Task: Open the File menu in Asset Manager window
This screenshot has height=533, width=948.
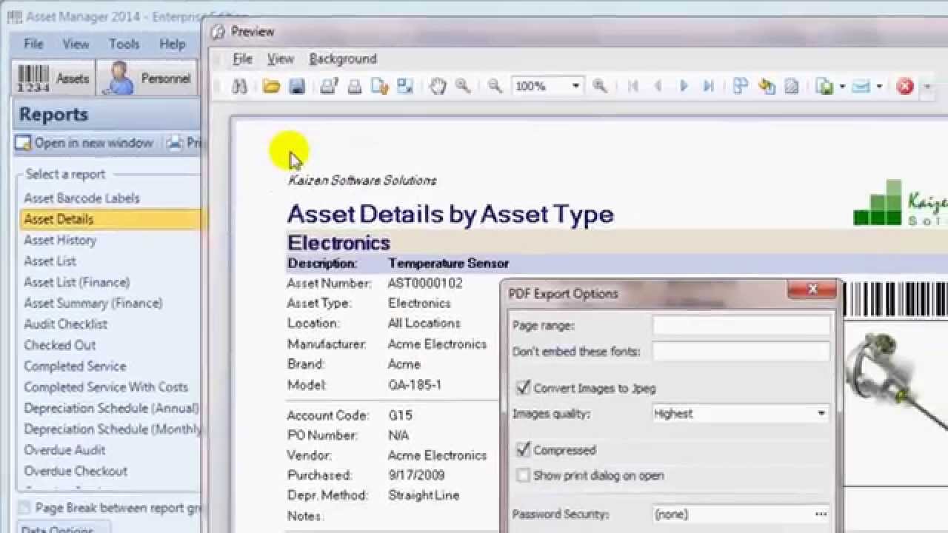Action: pyautogui.click(x=33, y=44)
